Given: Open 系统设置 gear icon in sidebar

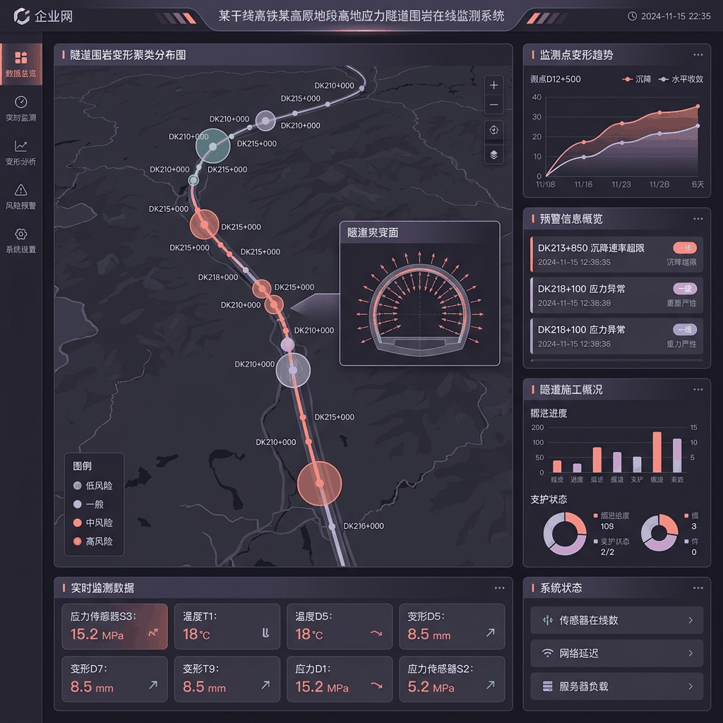Looking at the screenshot, I should (20, 234).
